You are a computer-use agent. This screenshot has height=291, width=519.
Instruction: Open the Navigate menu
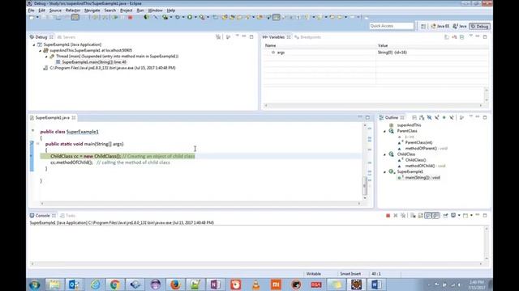[x=92, y=11]
